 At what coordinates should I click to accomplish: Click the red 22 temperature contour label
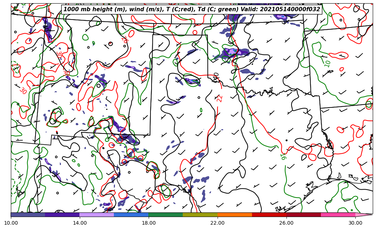click(x=220, y=98)
